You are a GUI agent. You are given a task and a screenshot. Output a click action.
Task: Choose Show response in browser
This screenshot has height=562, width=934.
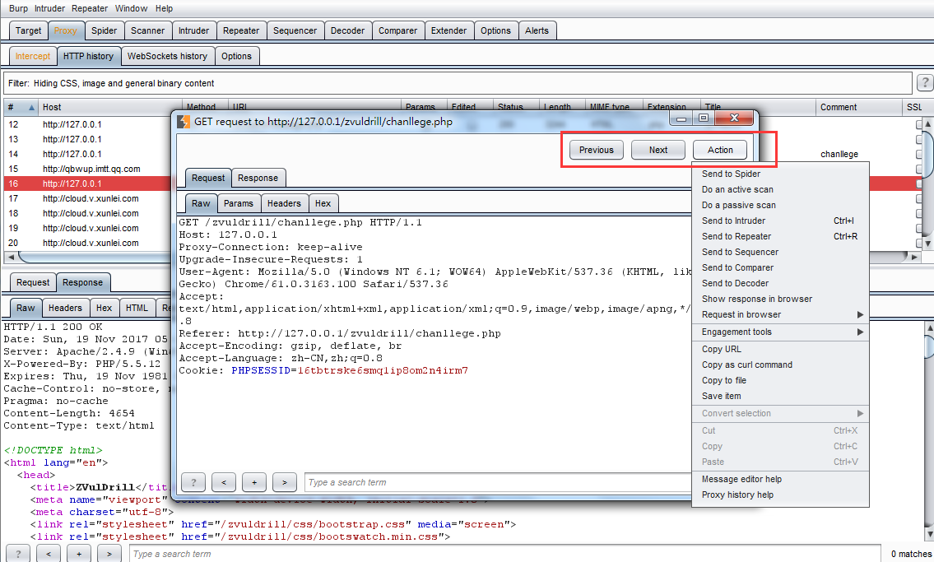coord(780,299)
